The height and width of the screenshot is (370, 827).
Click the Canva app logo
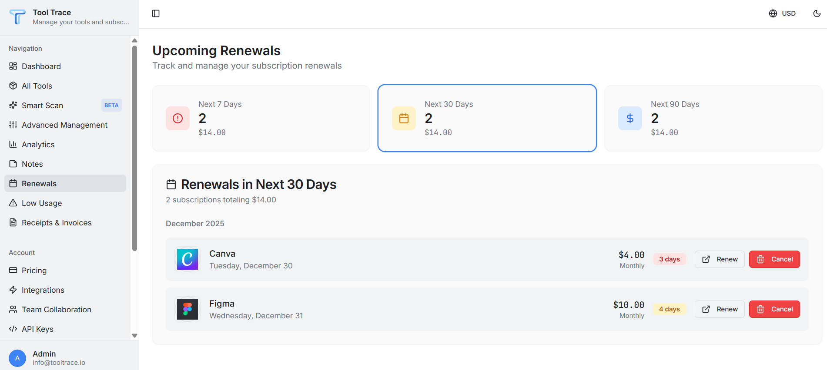(x=187, y=259)
